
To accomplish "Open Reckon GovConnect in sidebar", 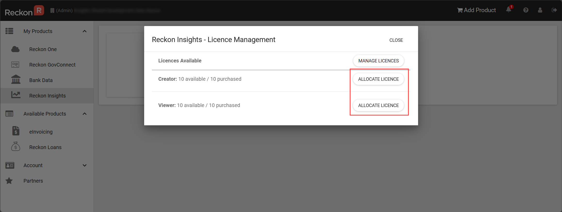I will (x=52, y=65).
